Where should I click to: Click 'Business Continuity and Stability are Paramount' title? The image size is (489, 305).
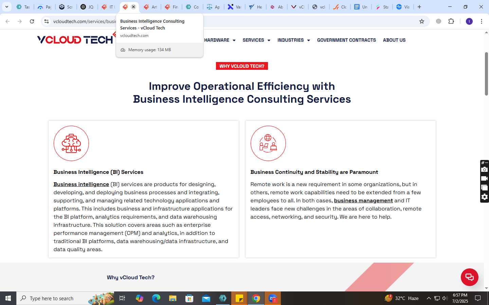(x=314, y=172)
